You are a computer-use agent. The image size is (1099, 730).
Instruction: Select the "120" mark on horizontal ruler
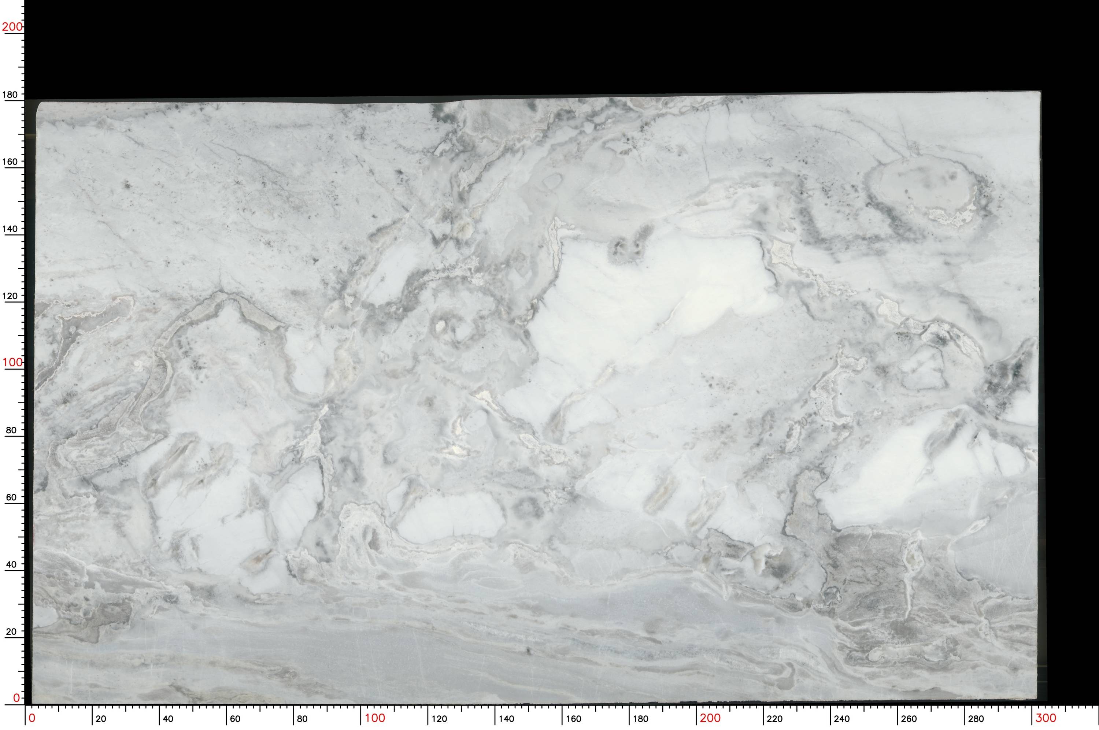tap(439, 719)
